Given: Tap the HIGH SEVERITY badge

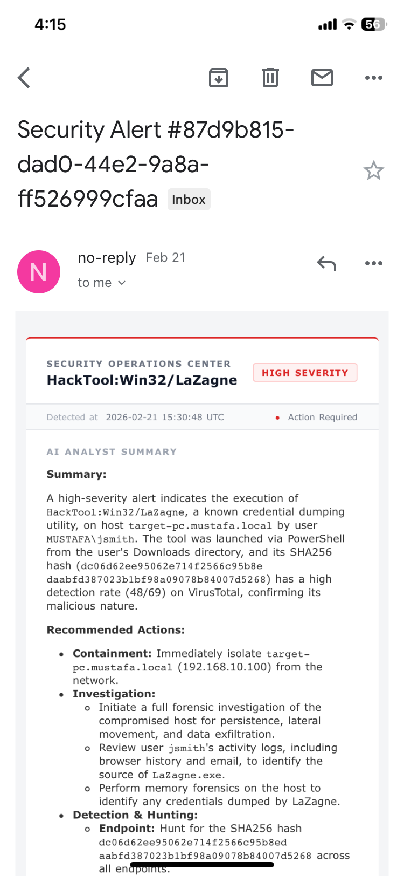Looking at the screenshot, I should click(305, 373).
